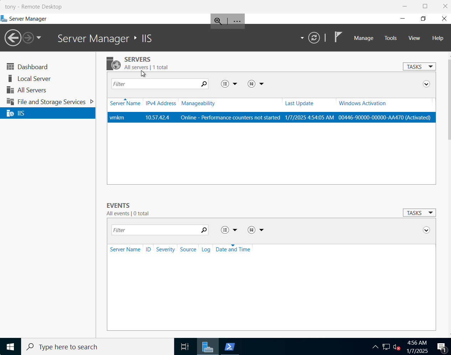
Task: Sort events by ID column
Action: click(148, 249)
